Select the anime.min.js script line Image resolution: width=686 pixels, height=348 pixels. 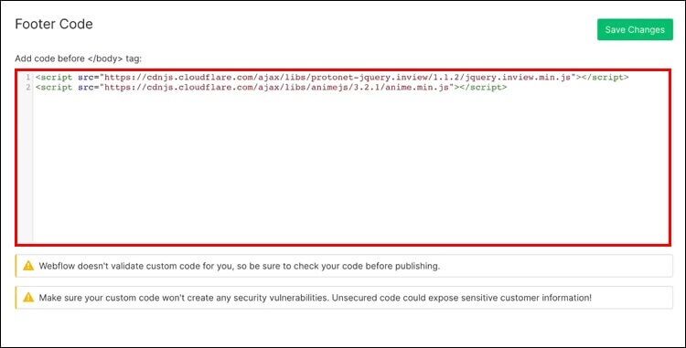[x=272, y=88]
